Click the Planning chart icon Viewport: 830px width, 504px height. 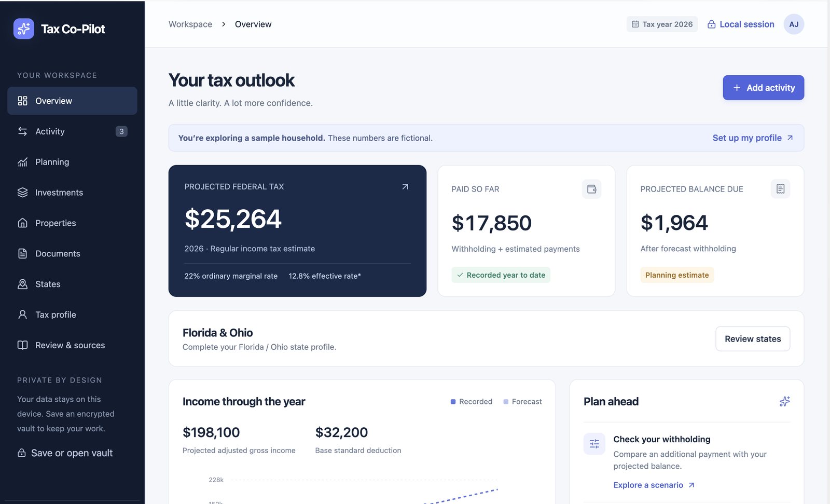pos(22,162)
